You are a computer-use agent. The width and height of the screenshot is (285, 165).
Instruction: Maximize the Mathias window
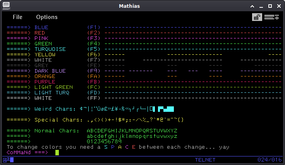coord(270,6)
